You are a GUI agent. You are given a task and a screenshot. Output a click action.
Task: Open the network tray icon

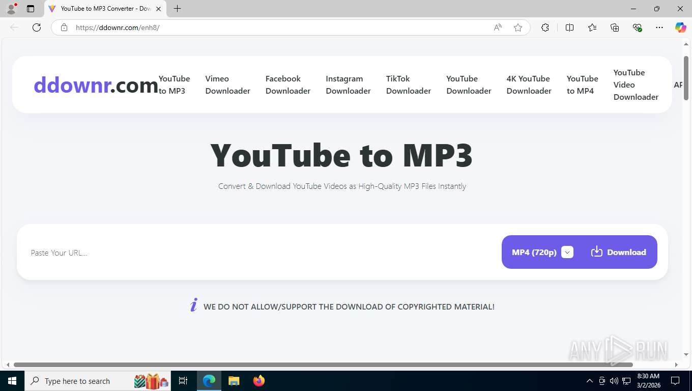(x=626, y=381)
